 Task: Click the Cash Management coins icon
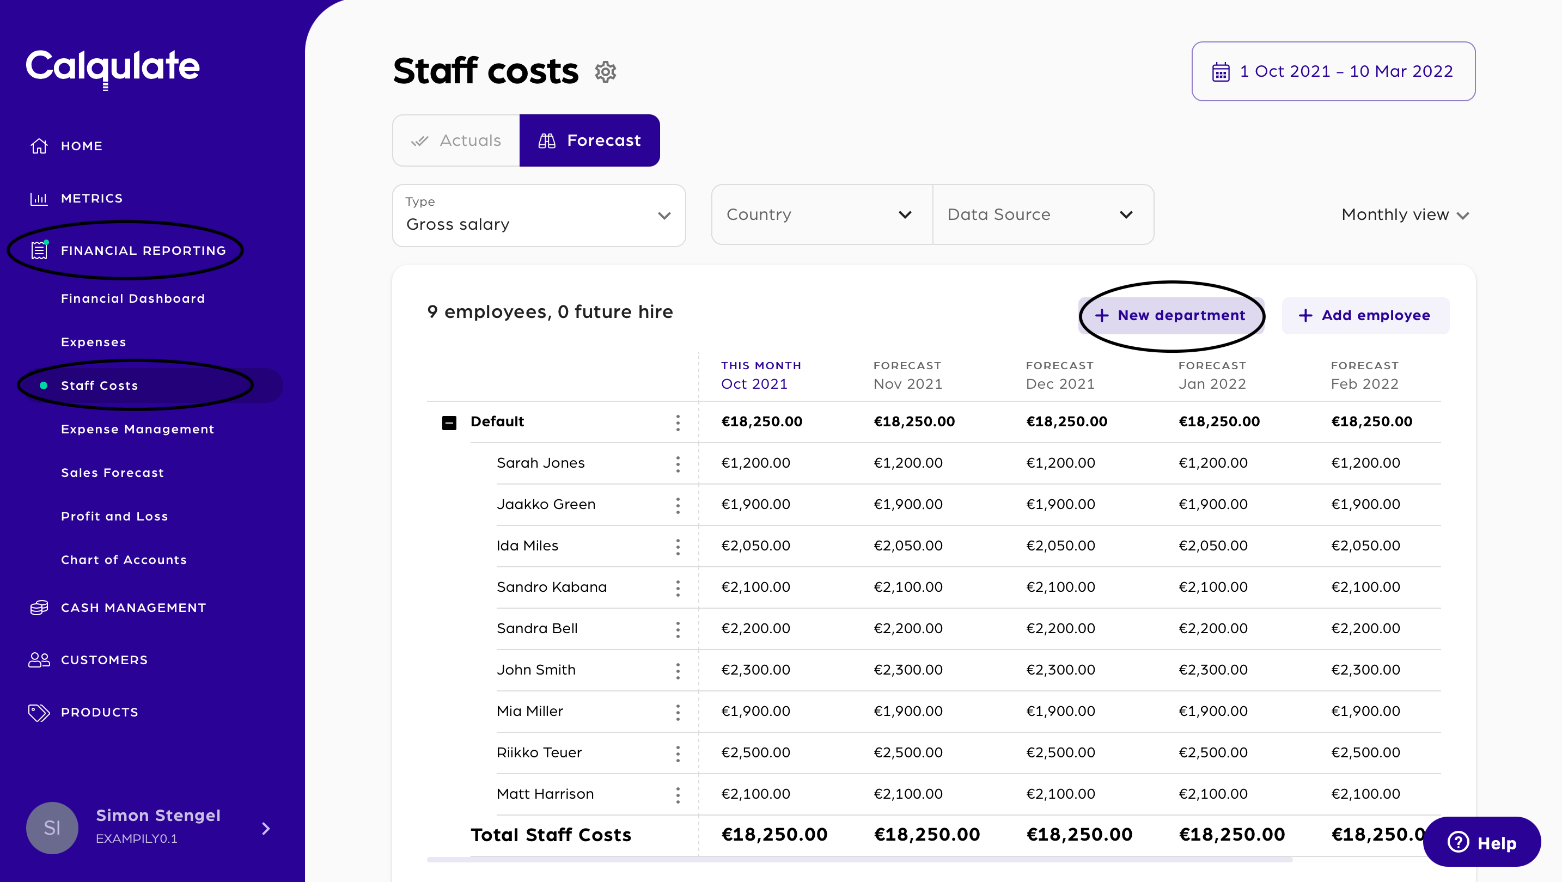pos(39,608)
